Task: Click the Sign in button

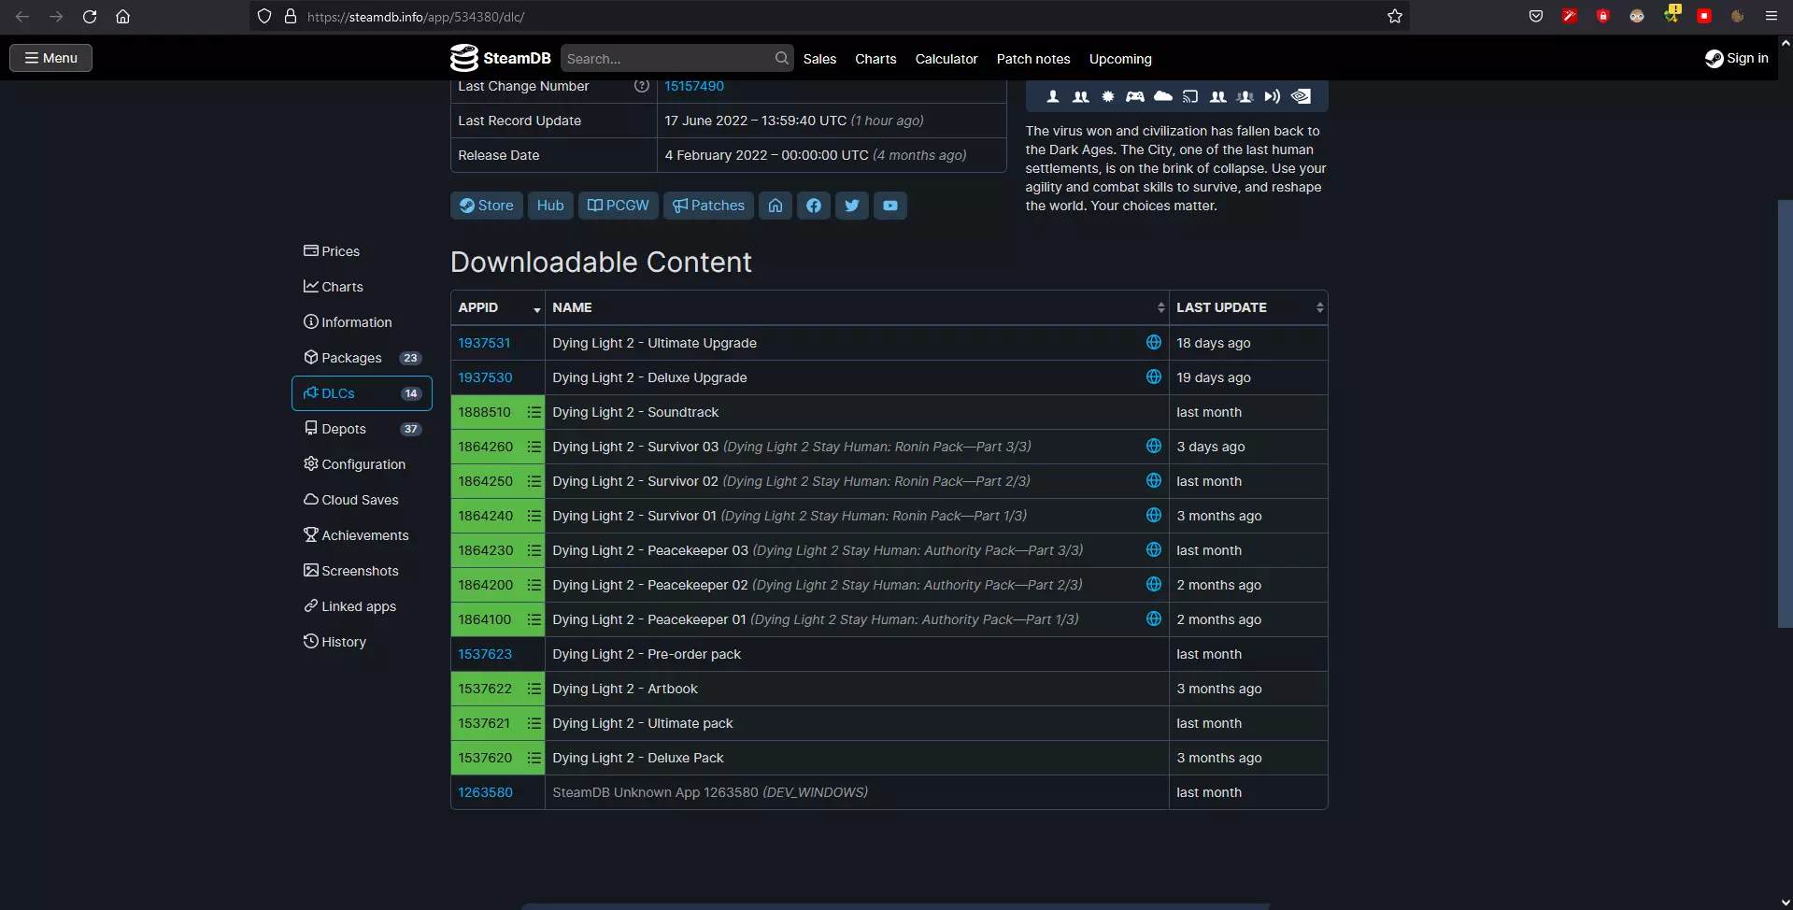Action: pyautogui.click(x=1737, y=58)
